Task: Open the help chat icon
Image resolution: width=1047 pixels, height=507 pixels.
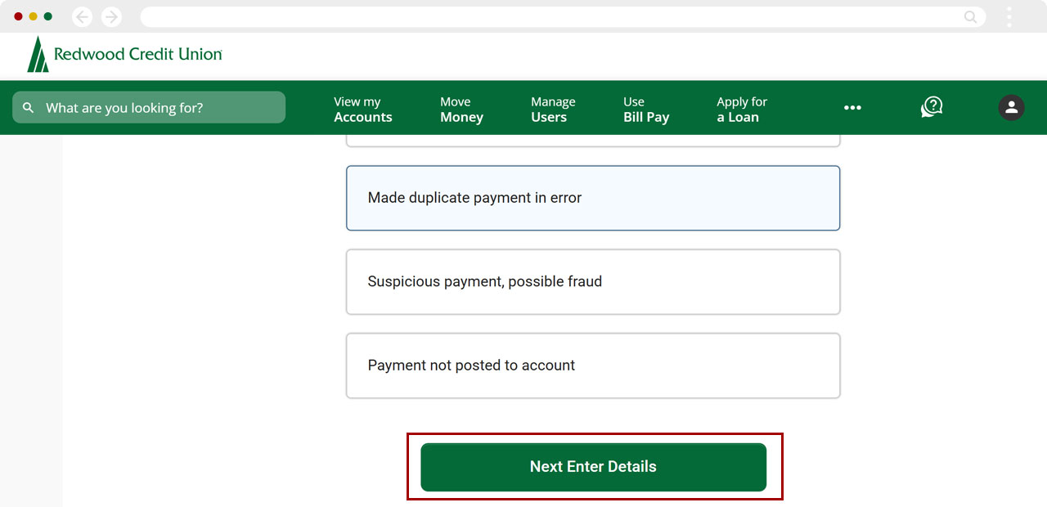Action: 932,107
